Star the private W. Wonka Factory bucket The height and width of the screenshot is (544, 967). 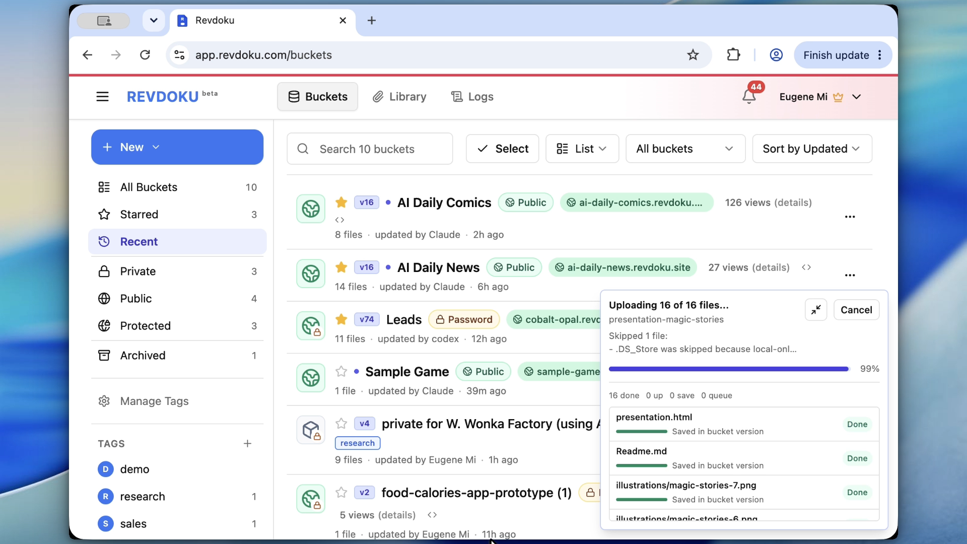click(x=341, y=424)
